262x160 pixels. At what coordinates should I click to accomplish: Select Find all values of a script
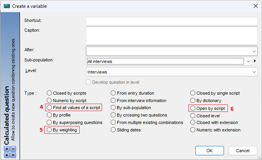coord(73,108)
